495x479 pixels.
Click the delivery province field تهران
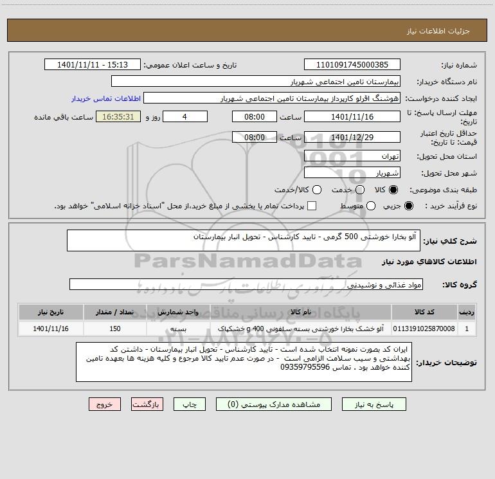[352, 156]
